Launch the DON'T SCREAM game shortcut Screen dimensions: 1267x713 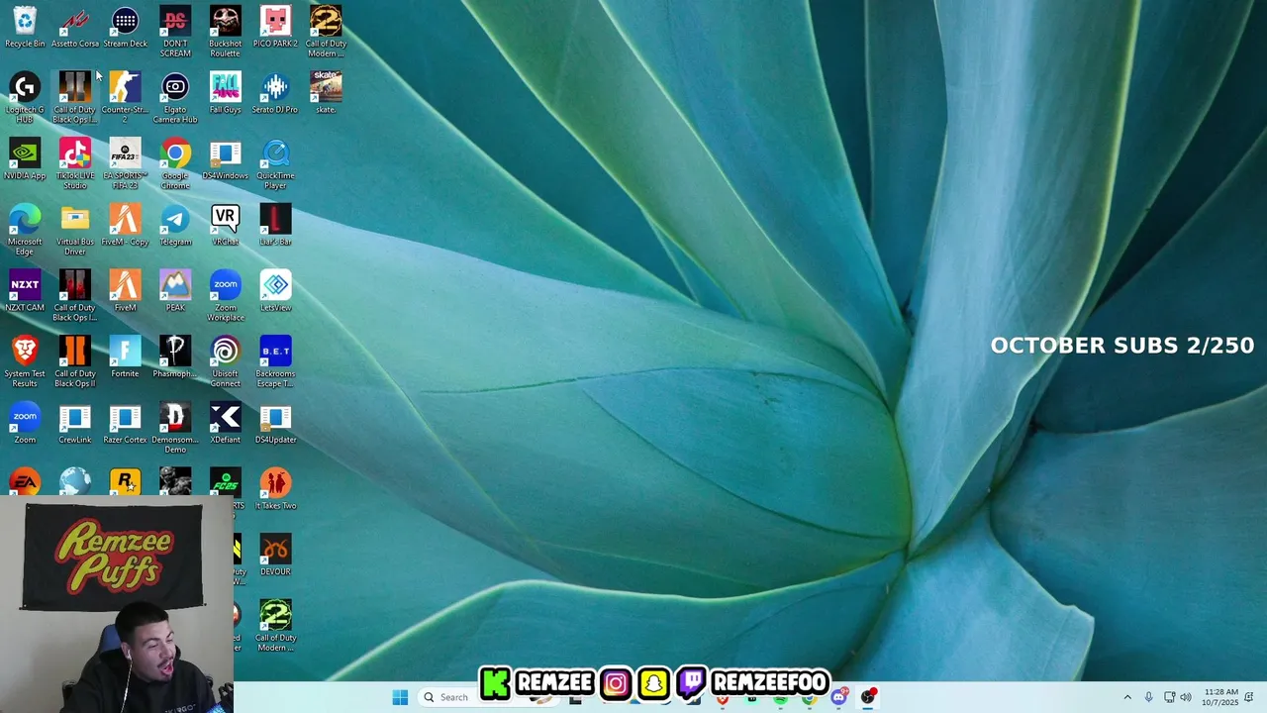click(175, 32)
